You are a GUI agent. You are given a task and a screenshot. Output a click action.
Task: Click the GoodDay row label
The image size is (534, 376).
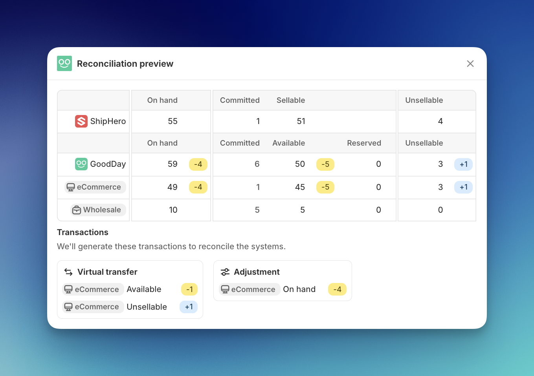pyautogui.click(x=108, y=164)
